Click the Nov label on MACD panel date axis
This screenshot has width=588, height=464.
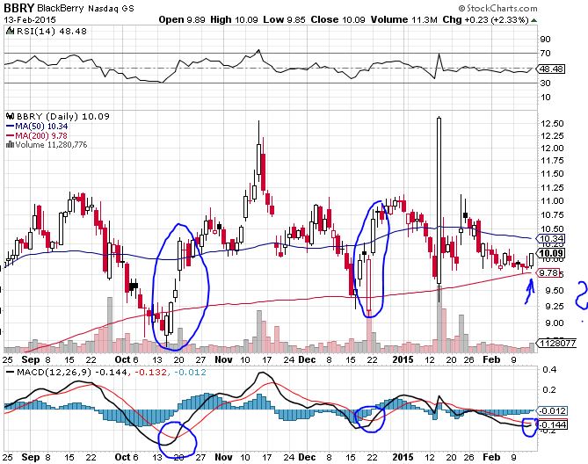point(223,458)
